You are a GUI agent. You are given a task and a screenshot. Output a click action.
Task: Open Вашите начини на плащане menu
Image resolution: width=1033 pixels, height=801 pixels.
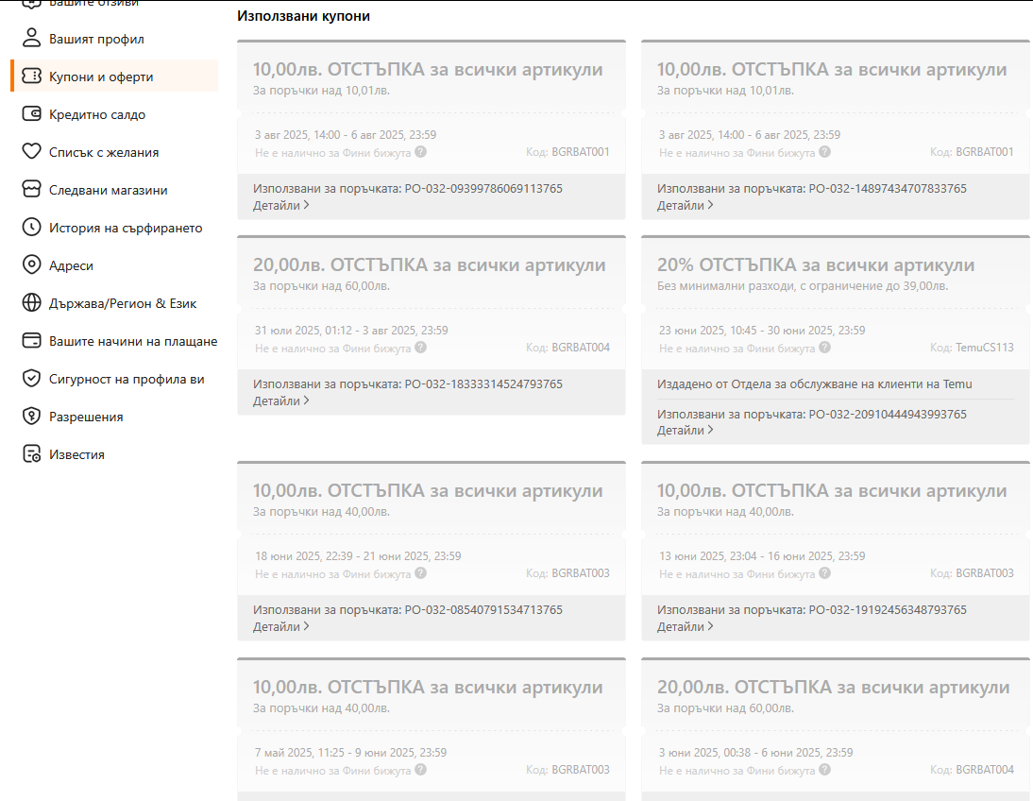point(133,341)
